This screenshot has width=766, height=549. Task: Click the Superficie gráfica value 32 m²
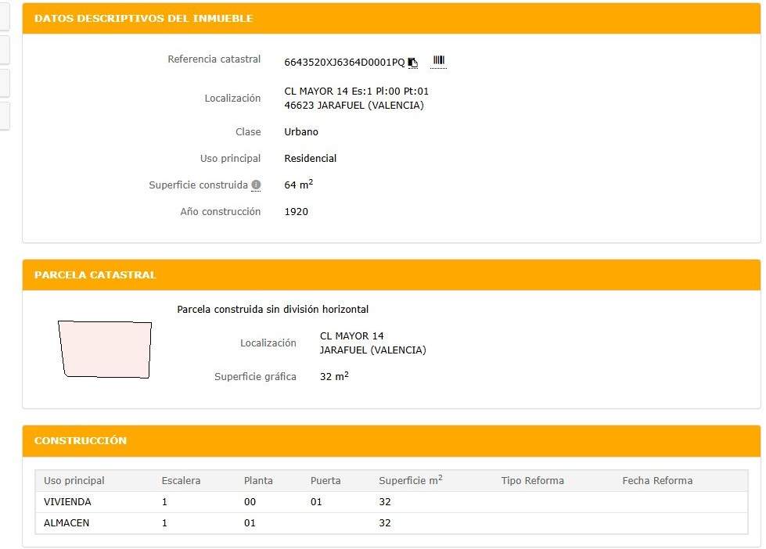tap(335, 376)
